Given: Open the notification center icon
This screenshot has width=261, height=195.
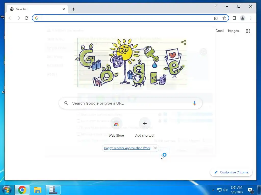Looking at the screenshot, I should coord(250,190).
